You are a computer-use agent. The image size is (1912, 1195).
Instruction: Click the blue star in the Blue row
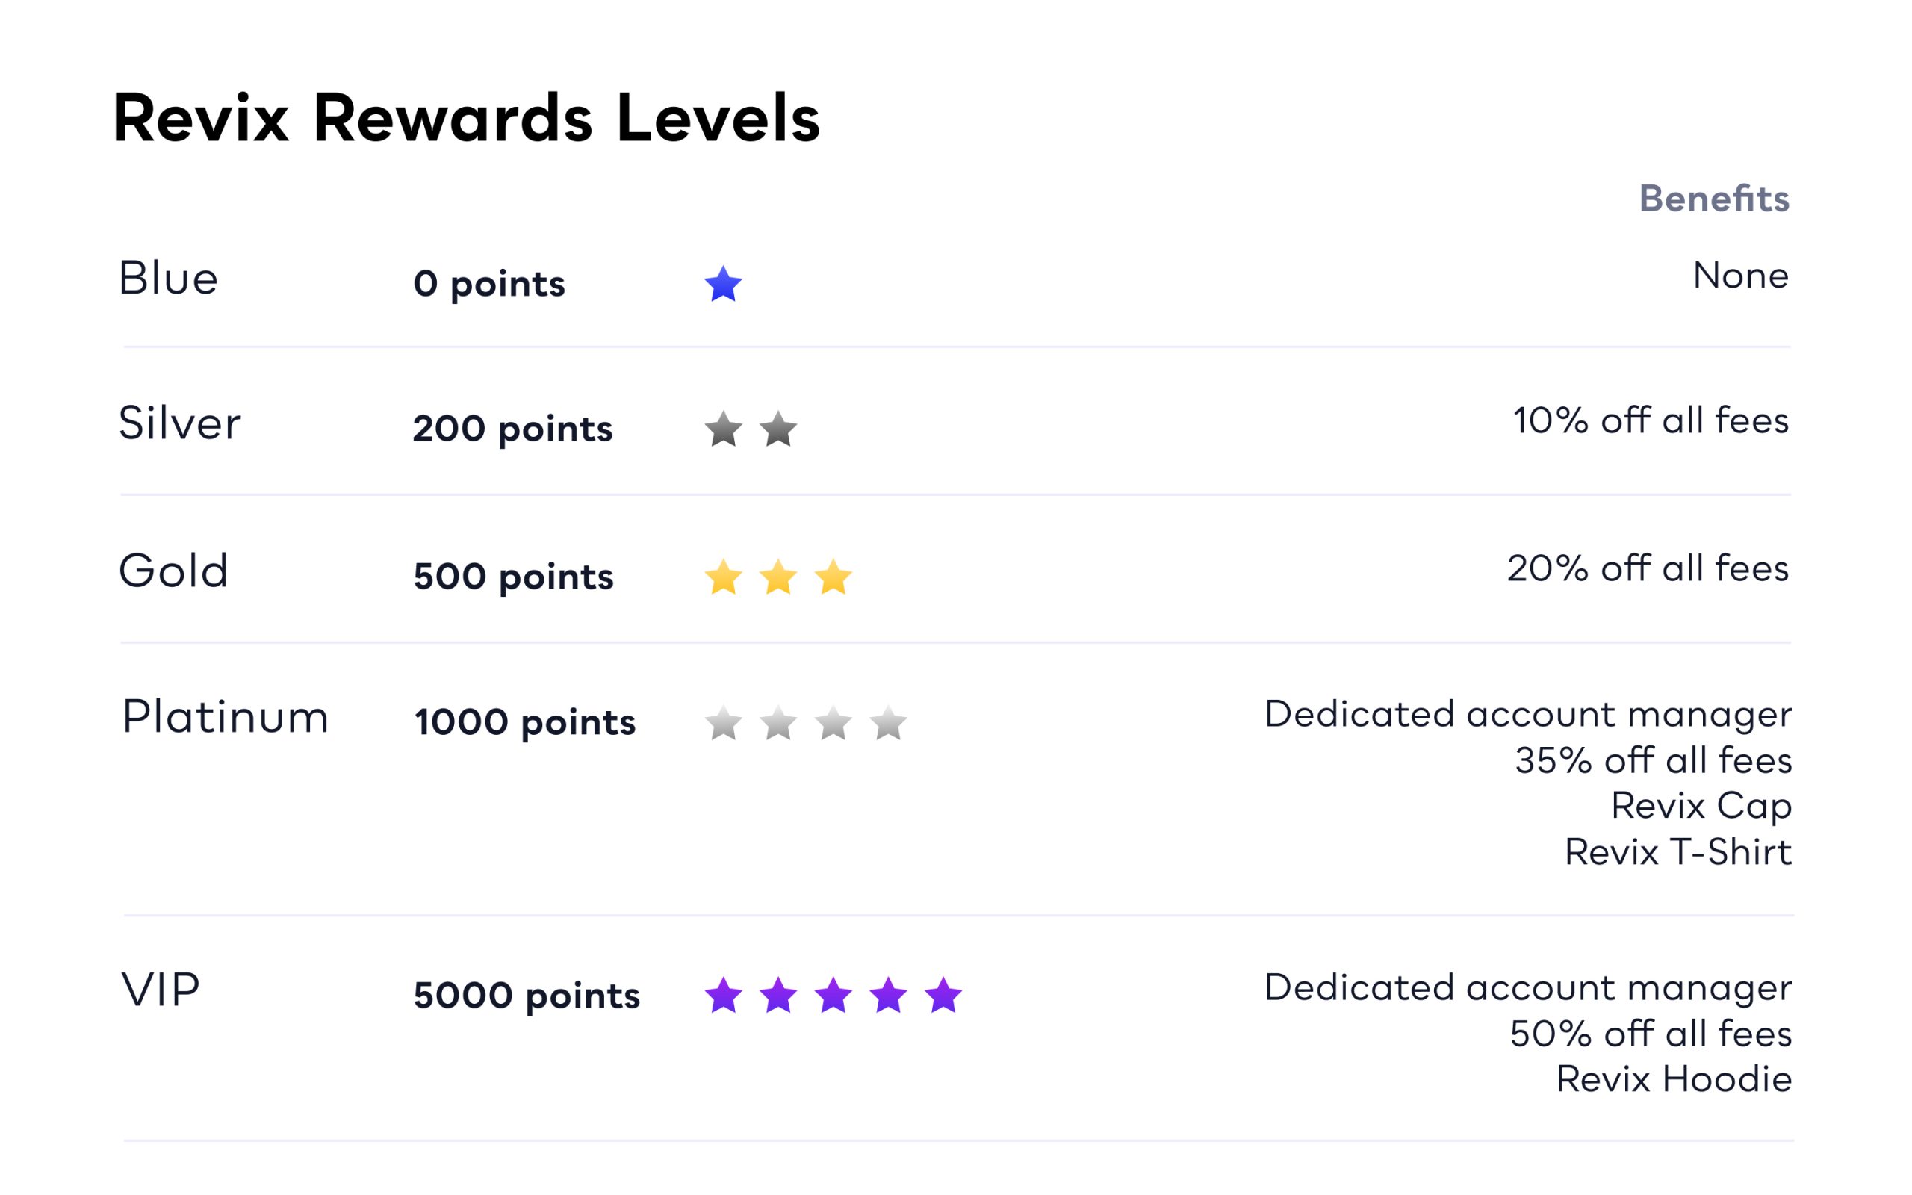coord(723,285)
